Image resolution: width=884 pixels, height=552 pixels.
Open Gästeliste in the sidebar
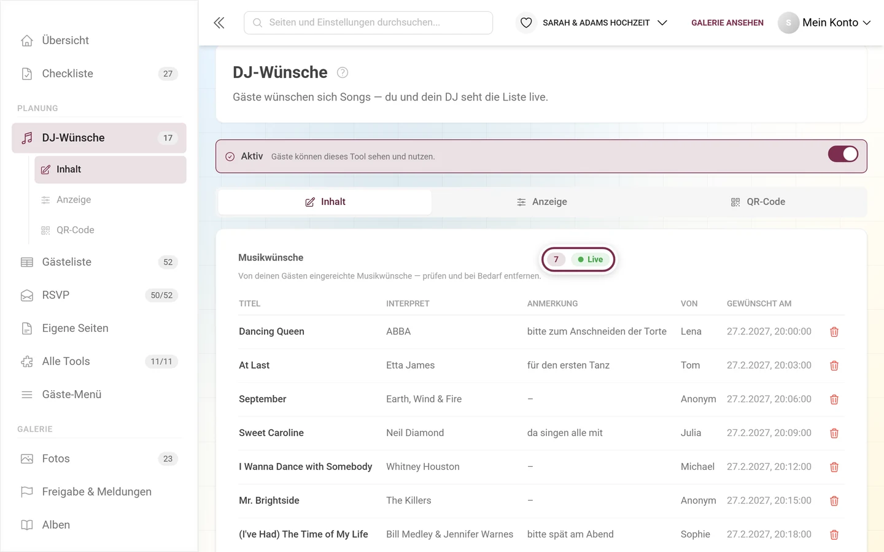click(99, 262)
